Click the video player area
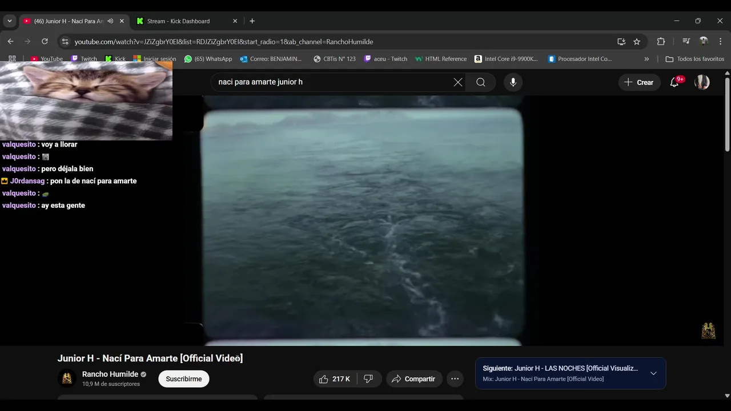 363,220
